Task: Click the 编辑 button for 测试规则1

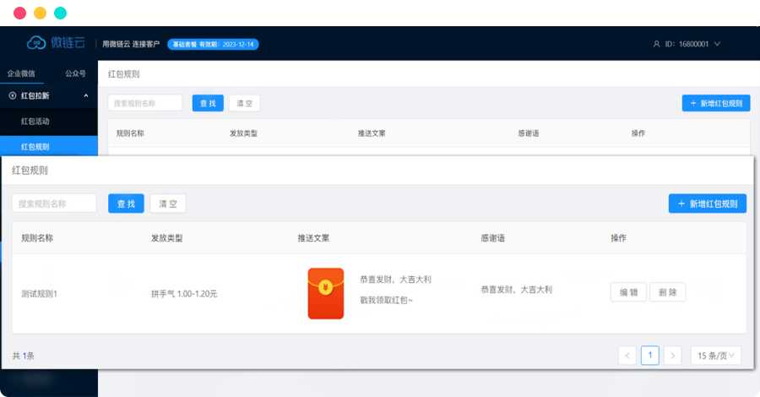Action: pyautogui.click(x=628, y=292)
